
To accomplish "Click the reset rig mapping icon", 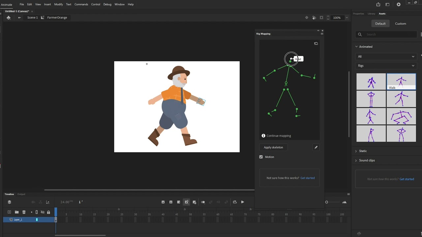I will 316,43.
